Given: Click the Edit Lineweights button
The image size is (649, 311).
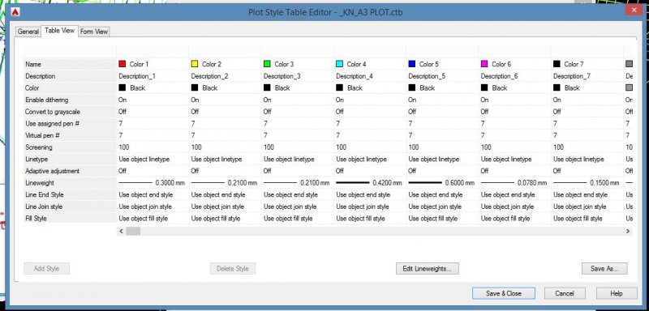Looking at the screenshot, I should coord(428,268).
